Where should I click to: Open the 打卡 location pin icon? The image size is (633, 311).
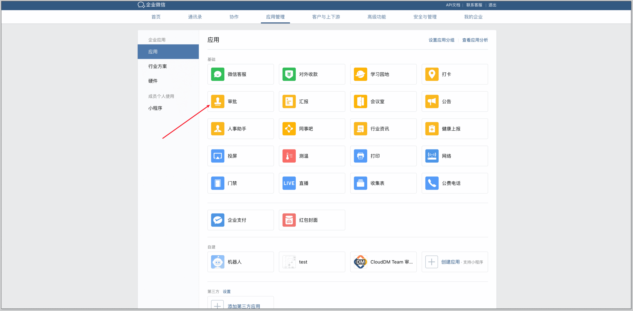click(432, 74)
